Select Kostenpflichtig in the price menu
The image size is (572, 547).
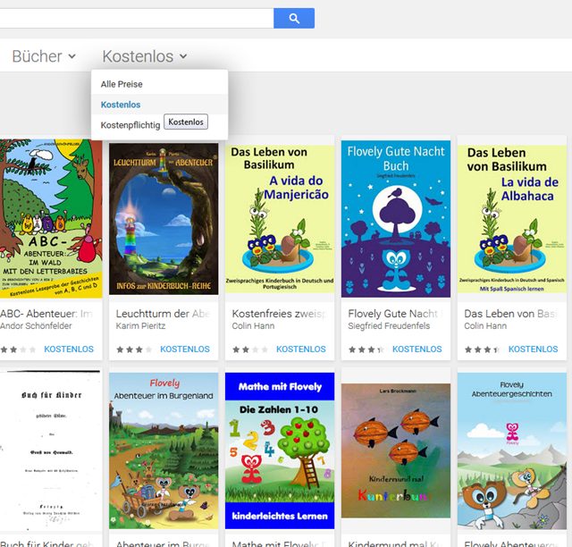pos(130,125)
